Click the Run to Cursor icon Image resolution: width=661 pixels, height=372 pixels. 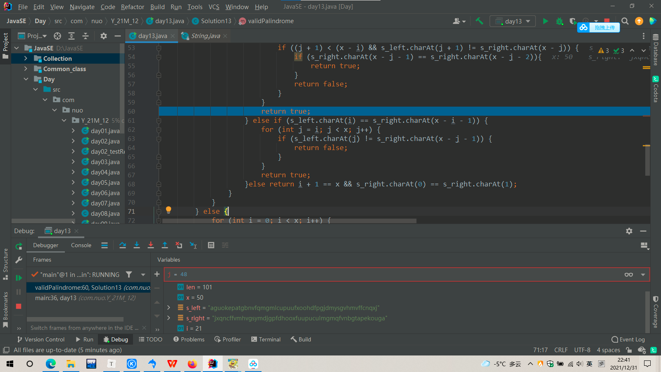(x=193, y=245)
